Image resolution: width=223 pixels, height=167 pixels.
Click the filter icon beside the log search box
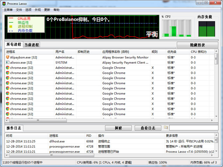click(x=166, y=128)
